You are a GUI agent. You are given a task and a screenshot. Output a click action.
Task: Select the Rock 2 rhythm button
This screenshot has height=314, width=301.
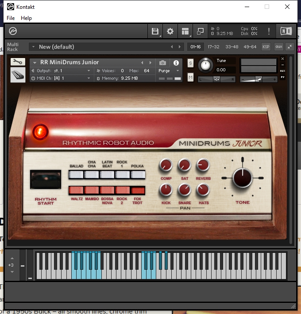tap(122, 190)
